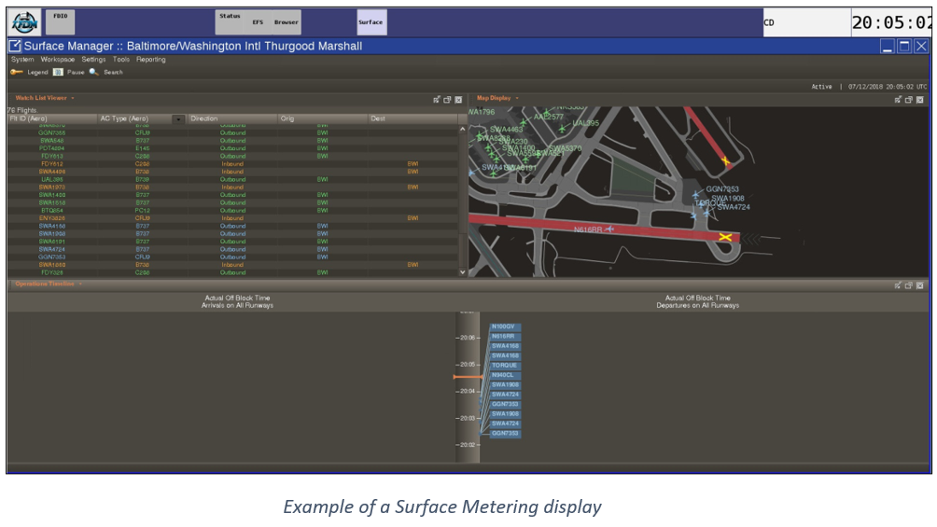
Task: Detach the Map Display panel
Action: point(898,100)
